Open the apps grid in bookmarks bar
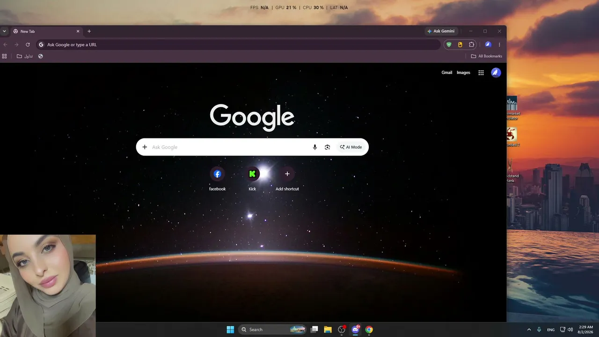This screenshot has width=599, height=337. pyautogui.click(x=5, y=56)
